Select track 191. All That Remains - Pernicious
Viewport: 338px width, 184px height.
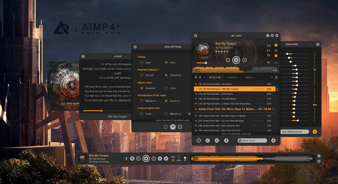(235, 84)
